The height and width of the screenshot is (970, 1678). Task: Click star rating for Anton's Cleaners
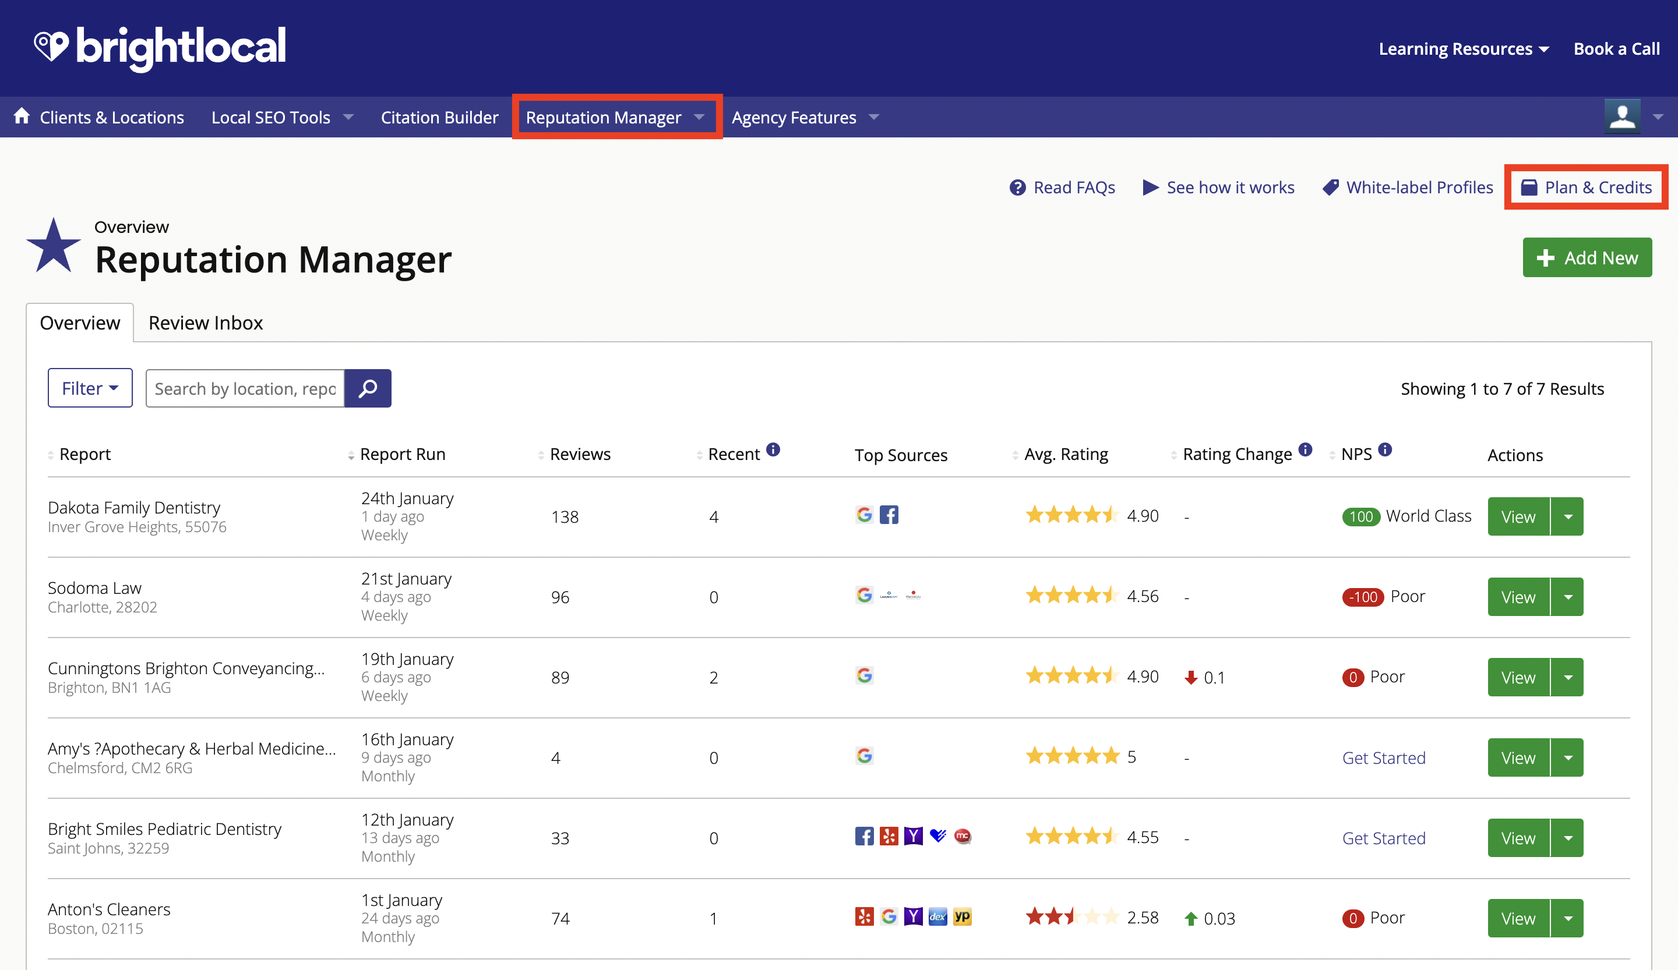point(1072,917)
